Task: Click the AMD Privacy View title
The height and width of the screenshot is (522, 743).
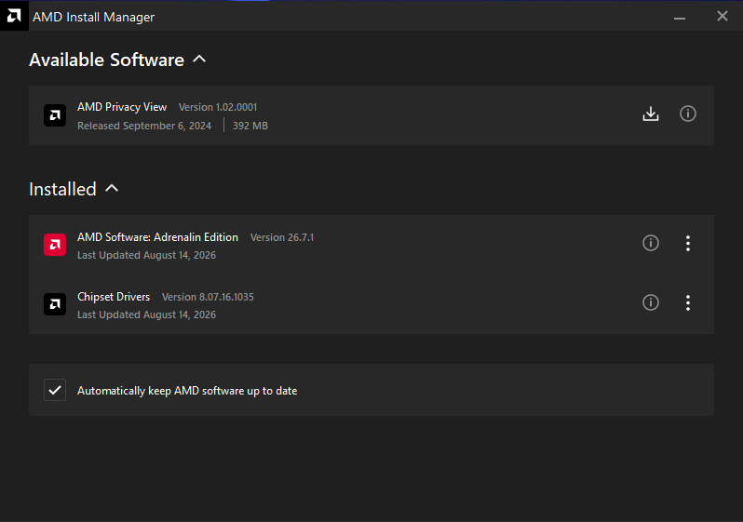Action: (122, 107)
